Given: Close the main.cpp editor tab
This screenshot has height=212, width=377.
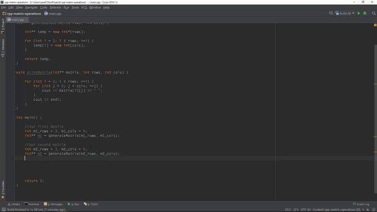Looking at the screenshot, I should point(27,19).
